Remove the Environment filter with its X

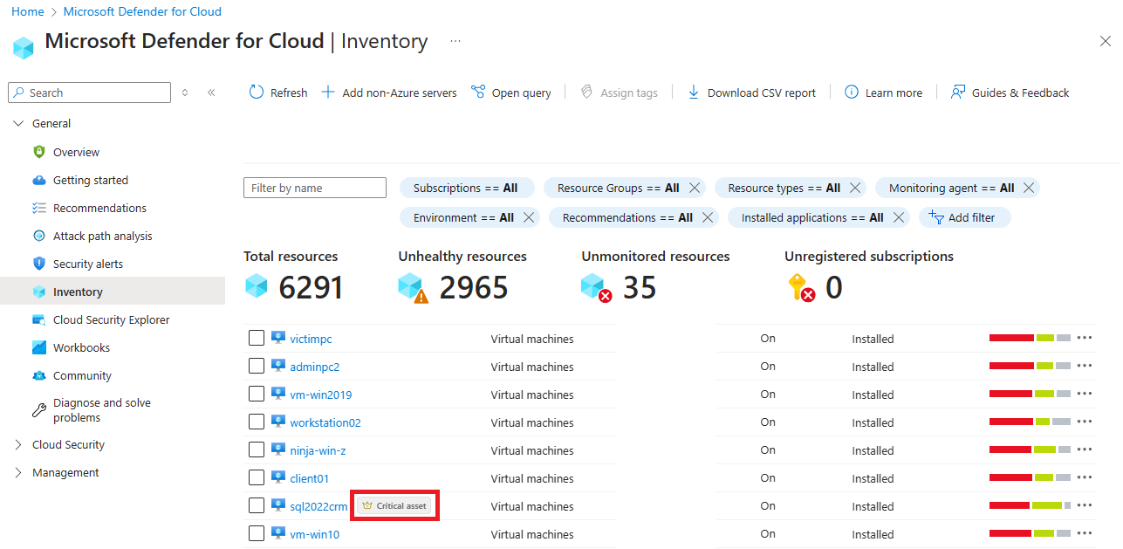(x=528, y=217)
